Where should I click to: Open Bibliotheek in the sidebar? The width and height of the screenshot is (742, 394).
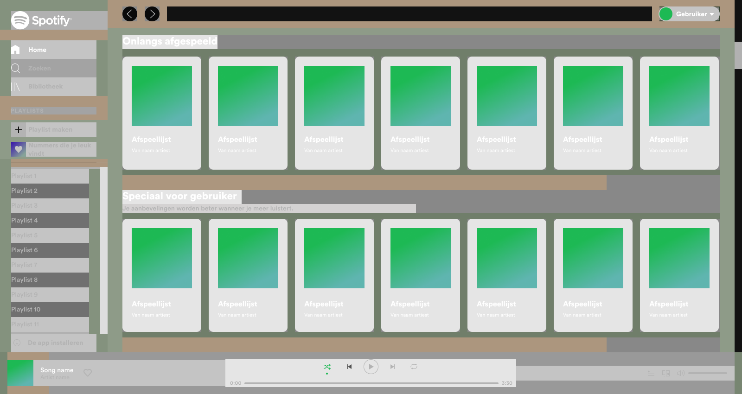point(45,87)
